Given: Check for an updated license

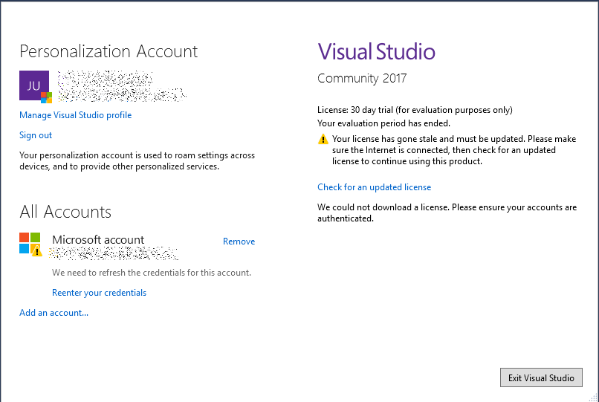Looking at the screenshot, I should pyautogui.click(x=374, y=187).
